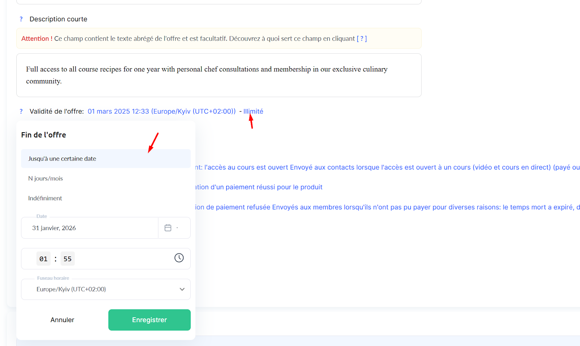
Task: Open the "paiement réussi pour le produit" link
Action: [259, 187]
